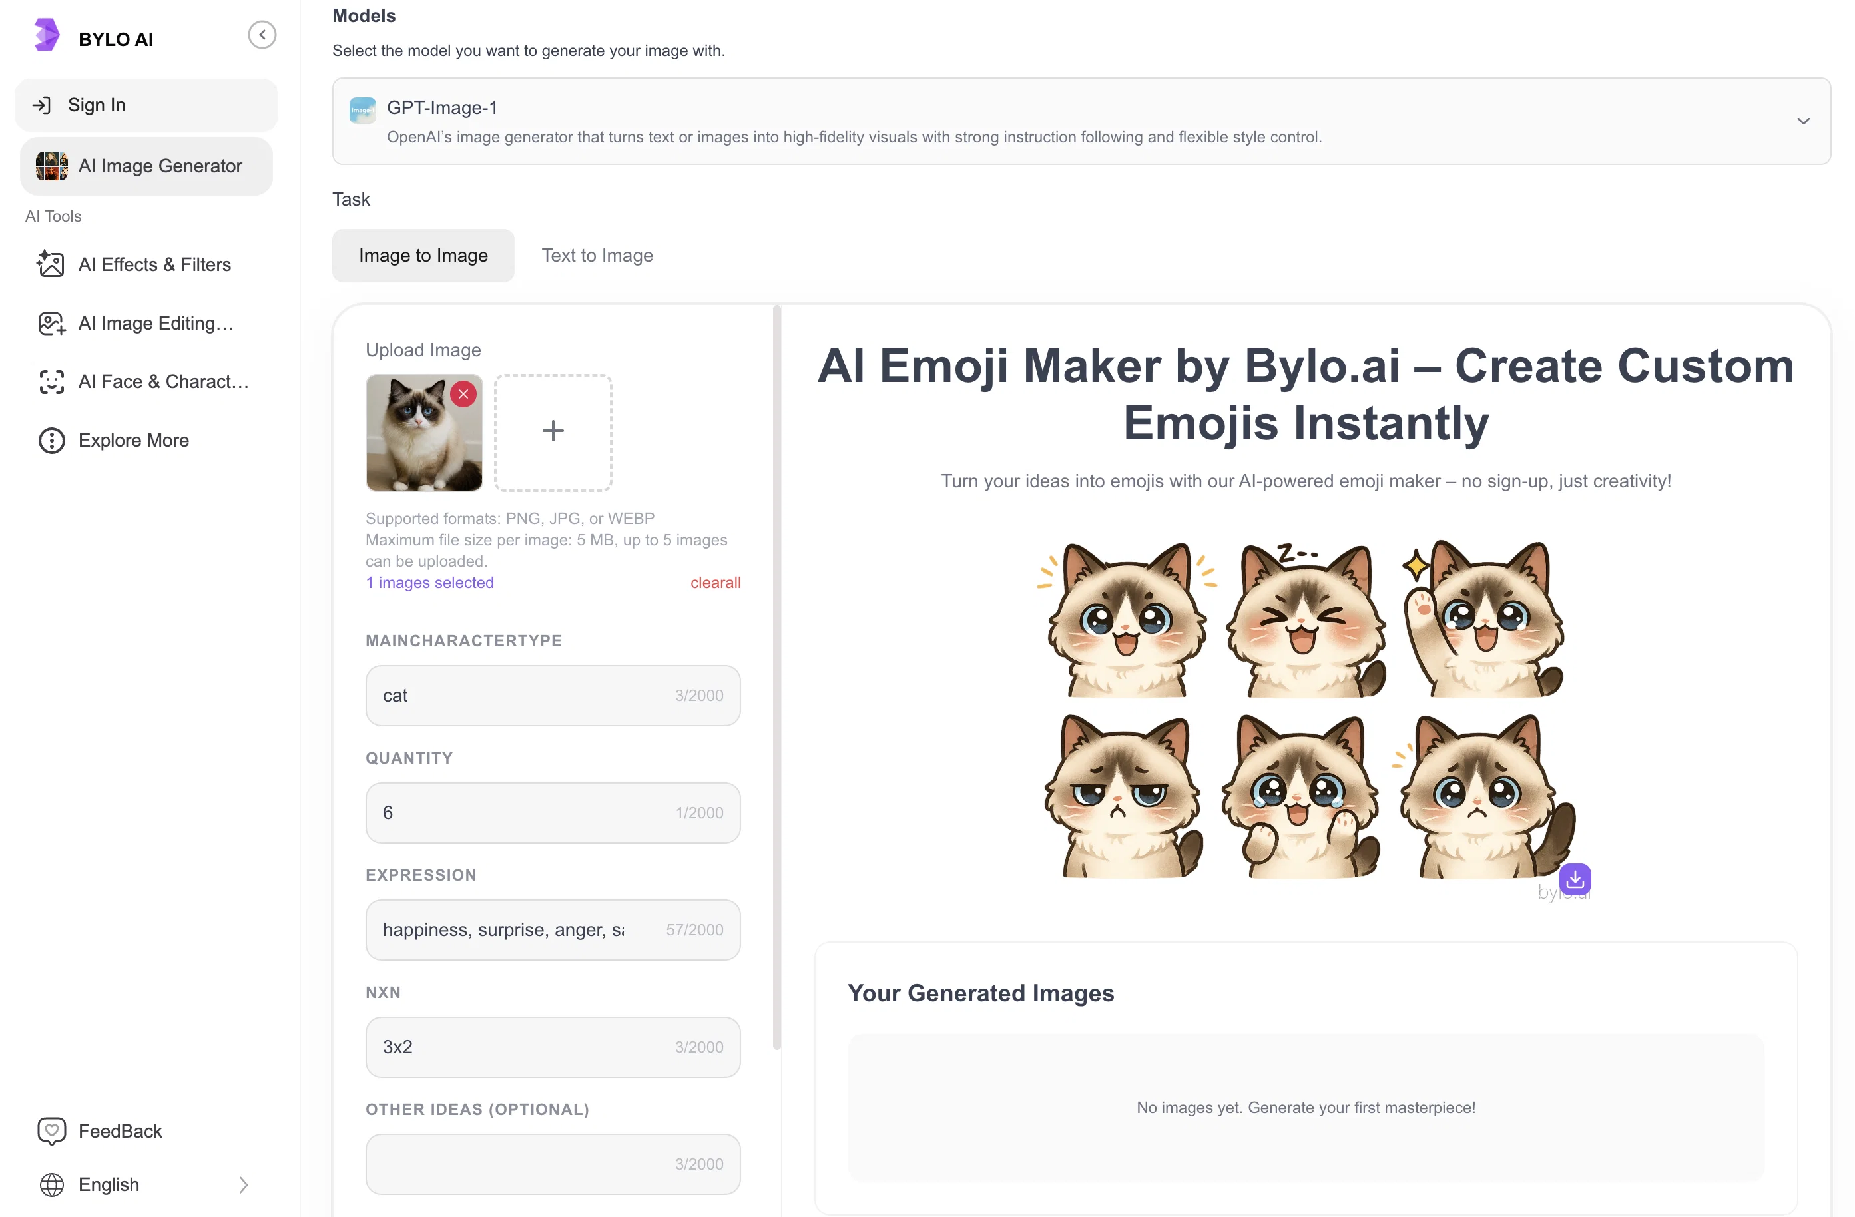
Task: Click the GPT-Image-1 model icon
Action: (362, 110)
